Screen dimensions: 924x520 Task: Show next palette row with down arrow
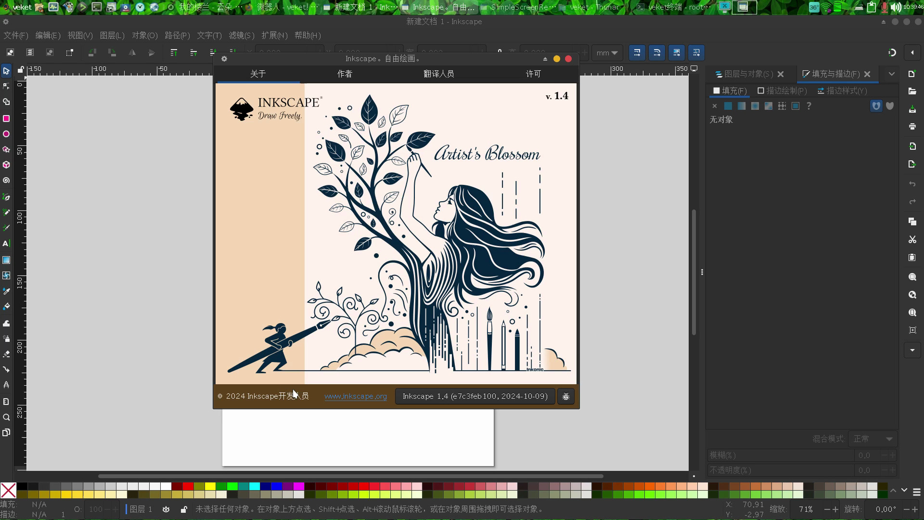pyautogui.click(x=904, y=491)
